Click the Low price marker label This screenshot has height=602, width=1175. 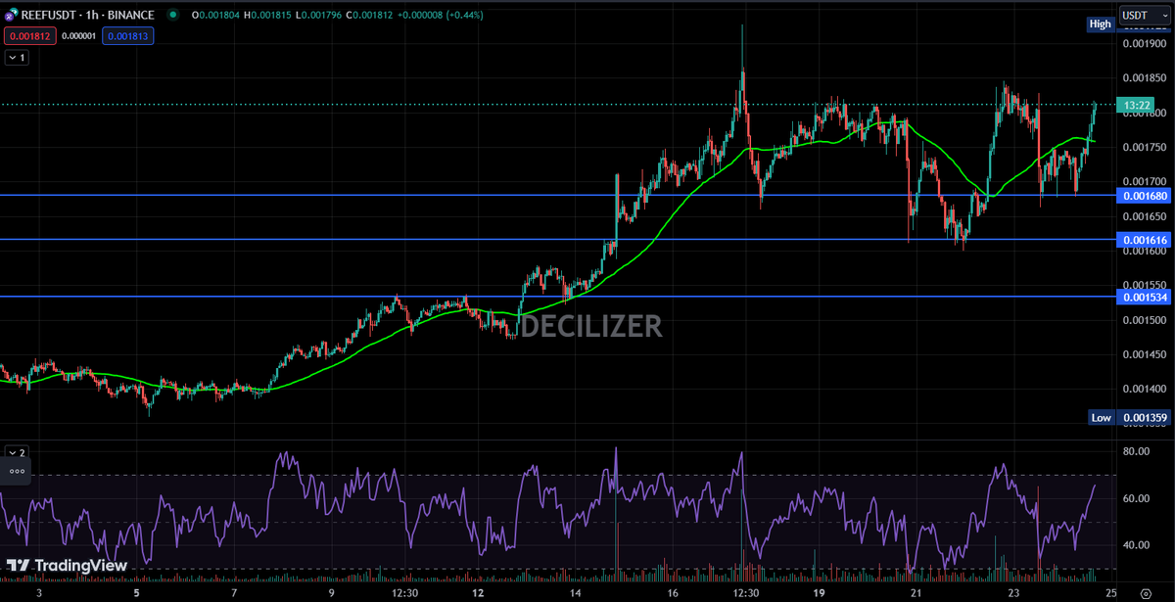tap(1101, 418)
